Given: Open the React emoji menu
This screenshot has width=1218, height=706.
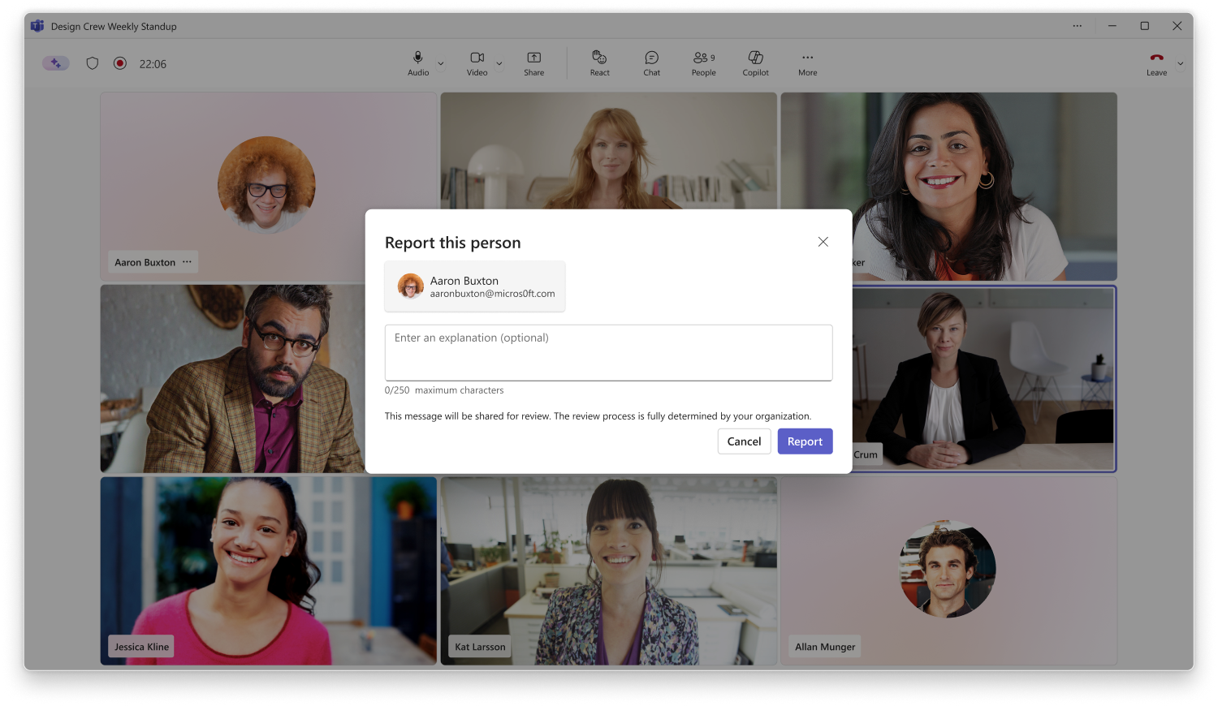Looking at the screenshot, I should (600, 63).
